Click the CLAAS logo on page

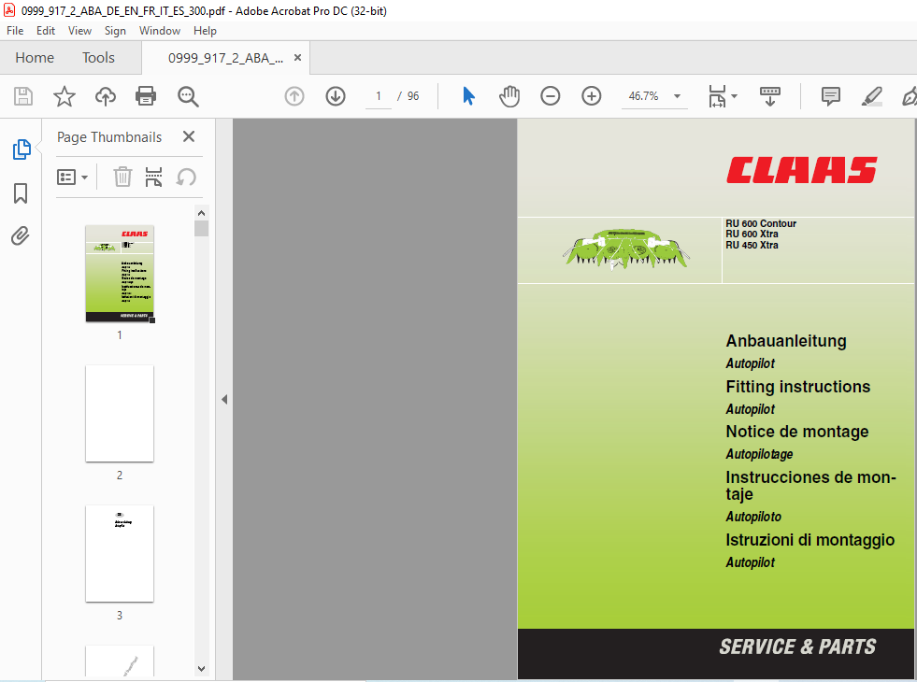tap(801, 169)
